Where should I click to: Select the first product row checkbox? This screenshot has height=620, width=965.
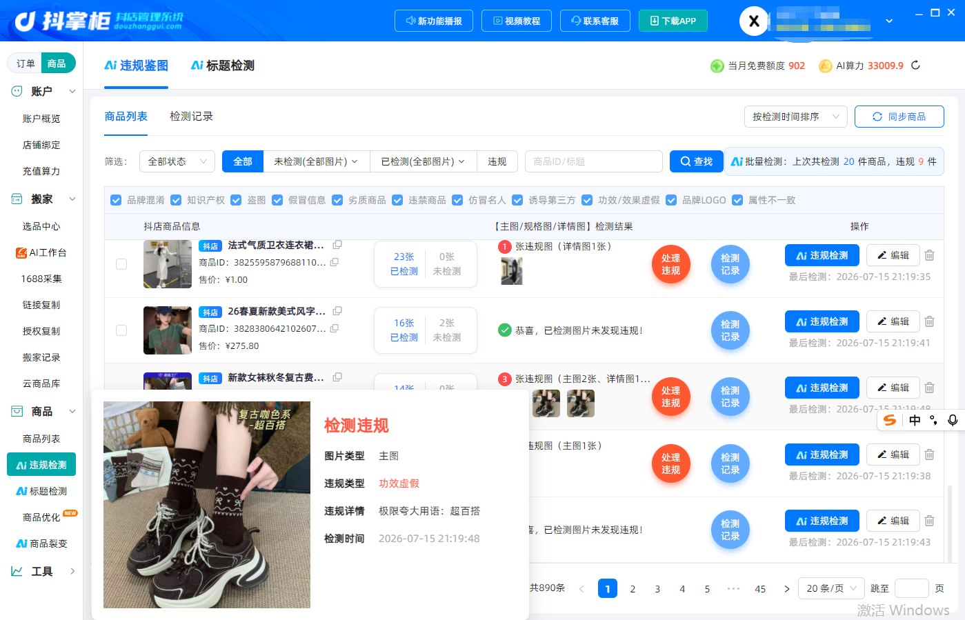pos(121,264)
